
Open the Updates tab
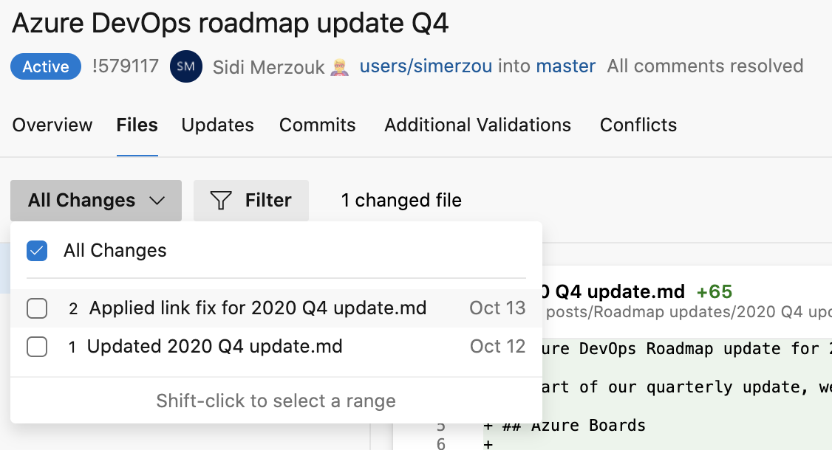tap(217, 125)
